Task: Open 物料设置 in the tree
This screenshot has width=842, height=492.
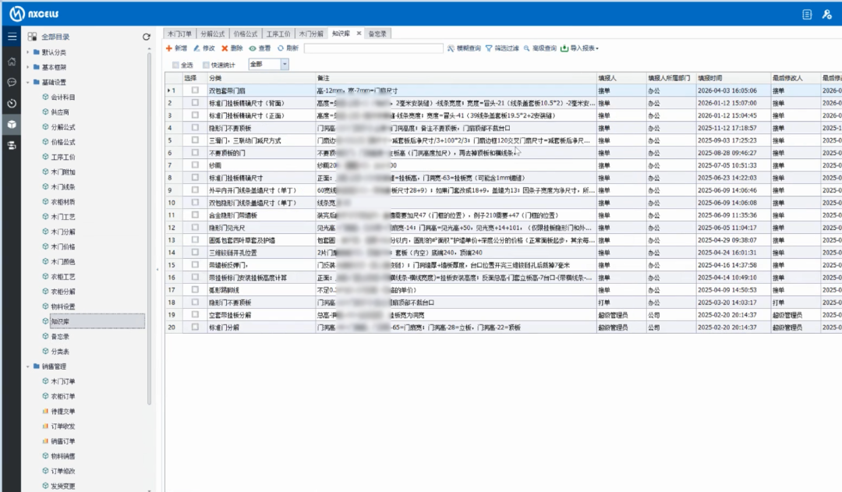Action: [63, 306]
